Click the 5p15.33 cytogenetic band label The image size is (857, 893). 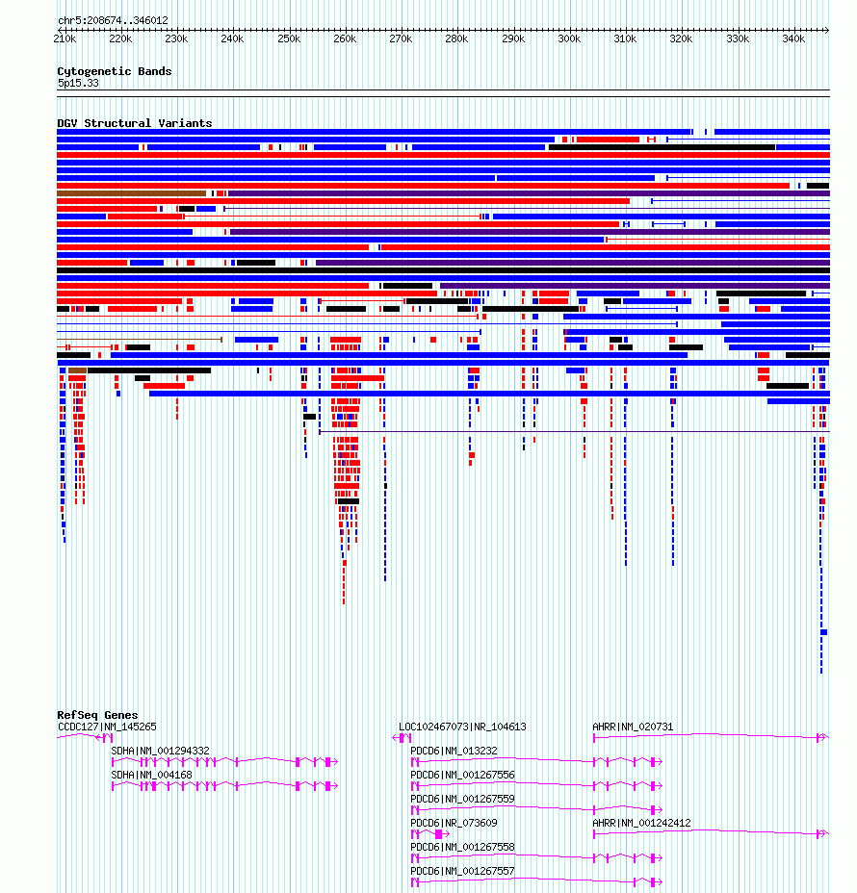pyautogui.click(x=78, y=83)
